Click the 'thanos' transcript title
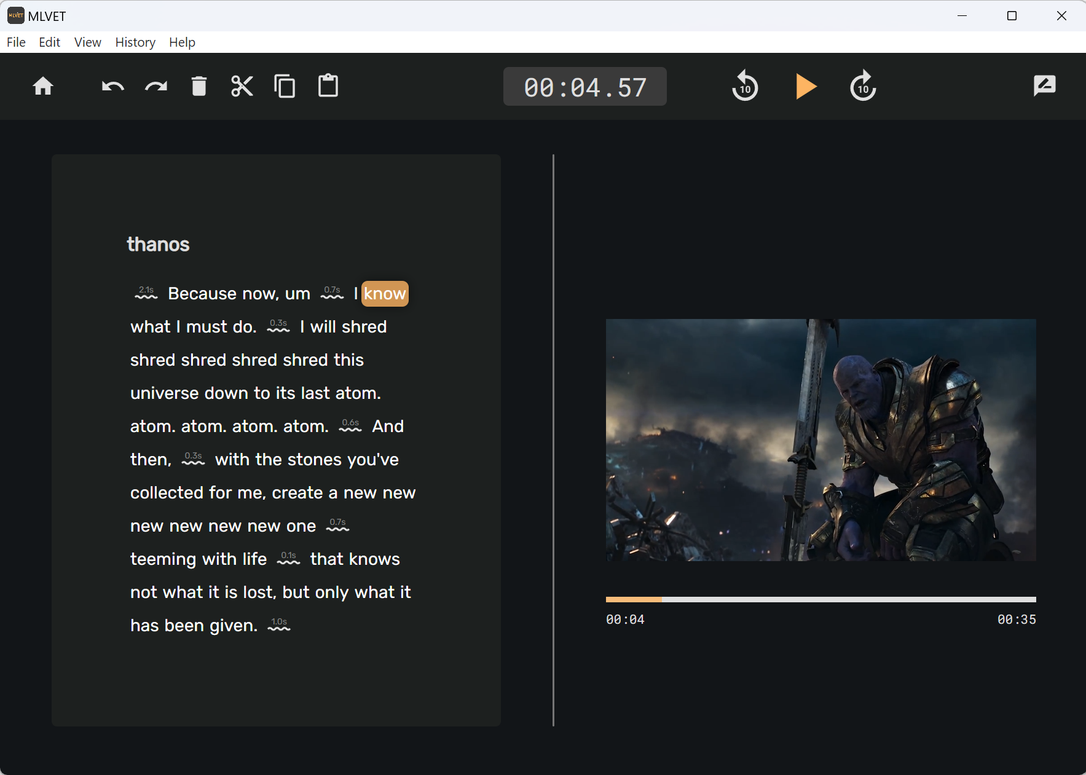 tap(158, 245)
